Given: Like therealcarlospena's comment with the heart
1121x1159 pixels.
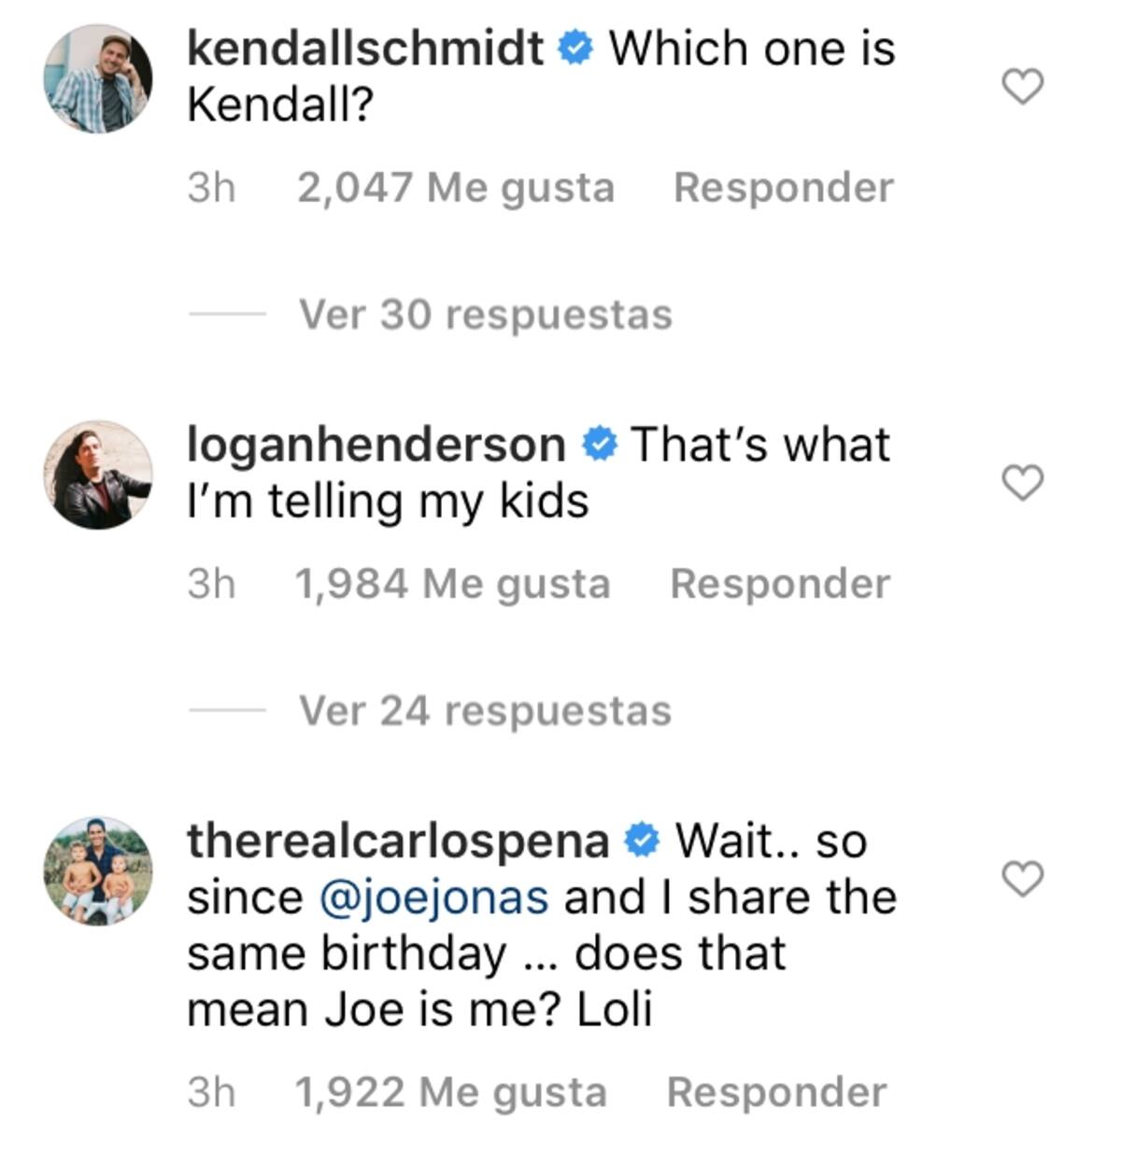Looking at the screenshot, I should point(1022,879).
